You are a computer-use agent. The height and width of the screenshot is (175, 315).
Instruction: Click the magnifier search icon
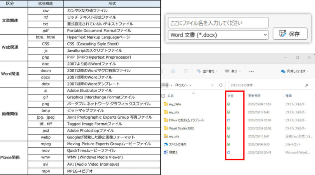click(x=307, y=85)
